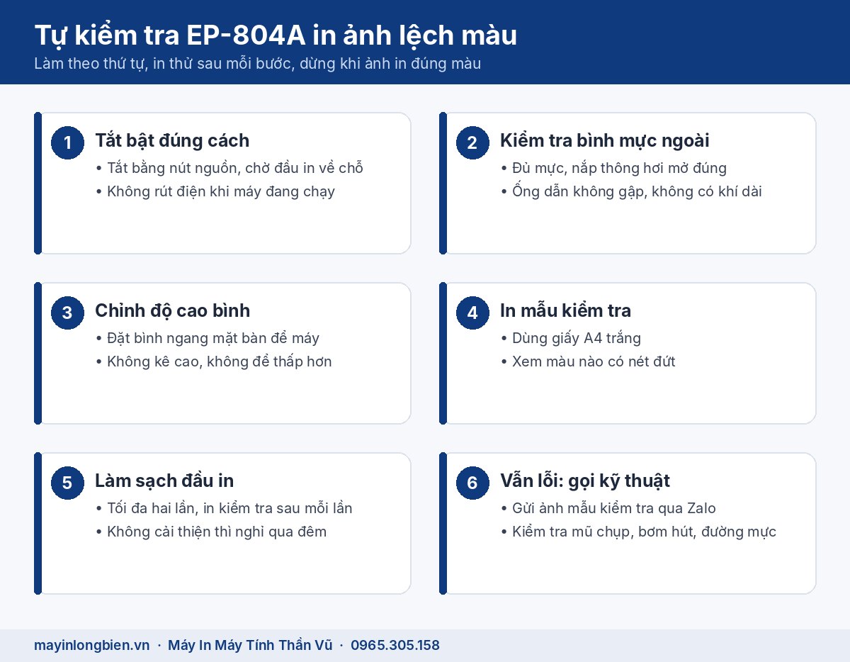This screenshot has height=662, width=850.
Task: Click bullet "Tắt bằng nút nguồn, chờ đầu in về chỗ"
Action: click(229, 168)
